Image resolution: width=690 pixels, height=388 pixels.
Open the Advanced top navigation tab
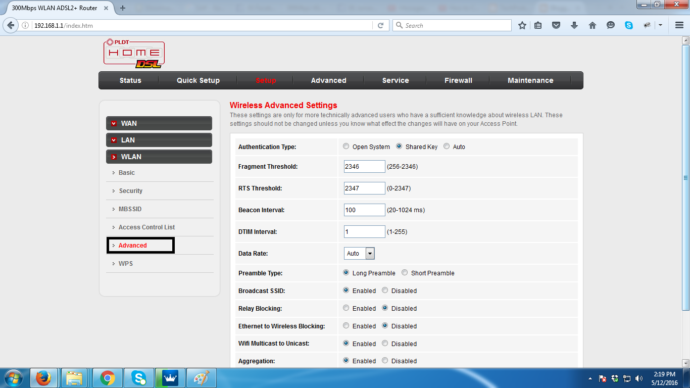coord(328,80)
